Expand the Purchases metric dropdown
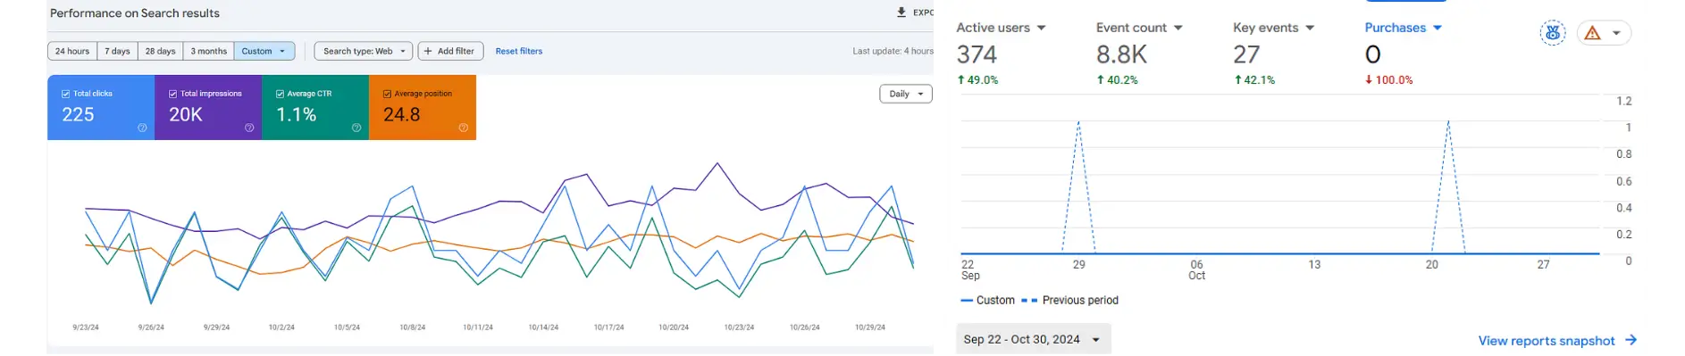This screenshot has width=1685, height=356. (1438, 28)
